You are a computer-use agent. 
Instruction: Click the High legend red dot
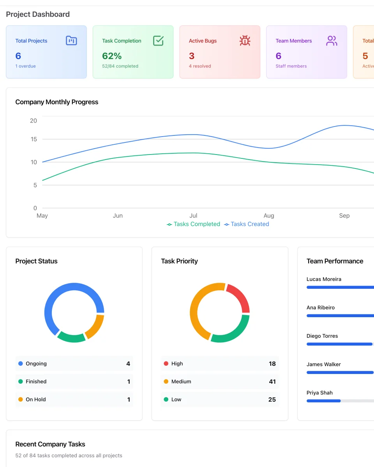tap(166, 363)
